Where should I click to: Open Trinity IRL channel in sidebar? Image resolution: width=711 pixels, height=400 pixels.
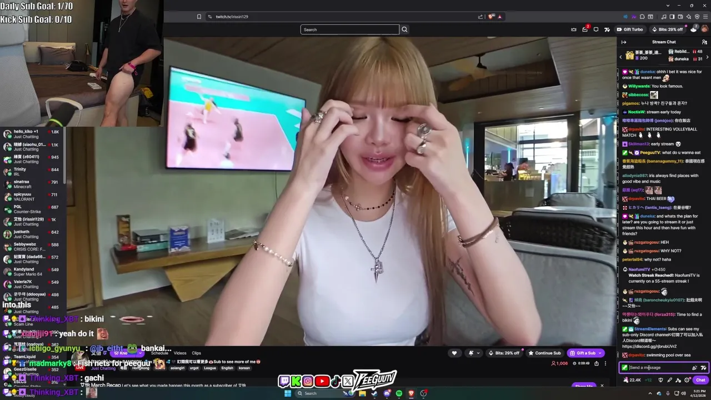(32, 172)
